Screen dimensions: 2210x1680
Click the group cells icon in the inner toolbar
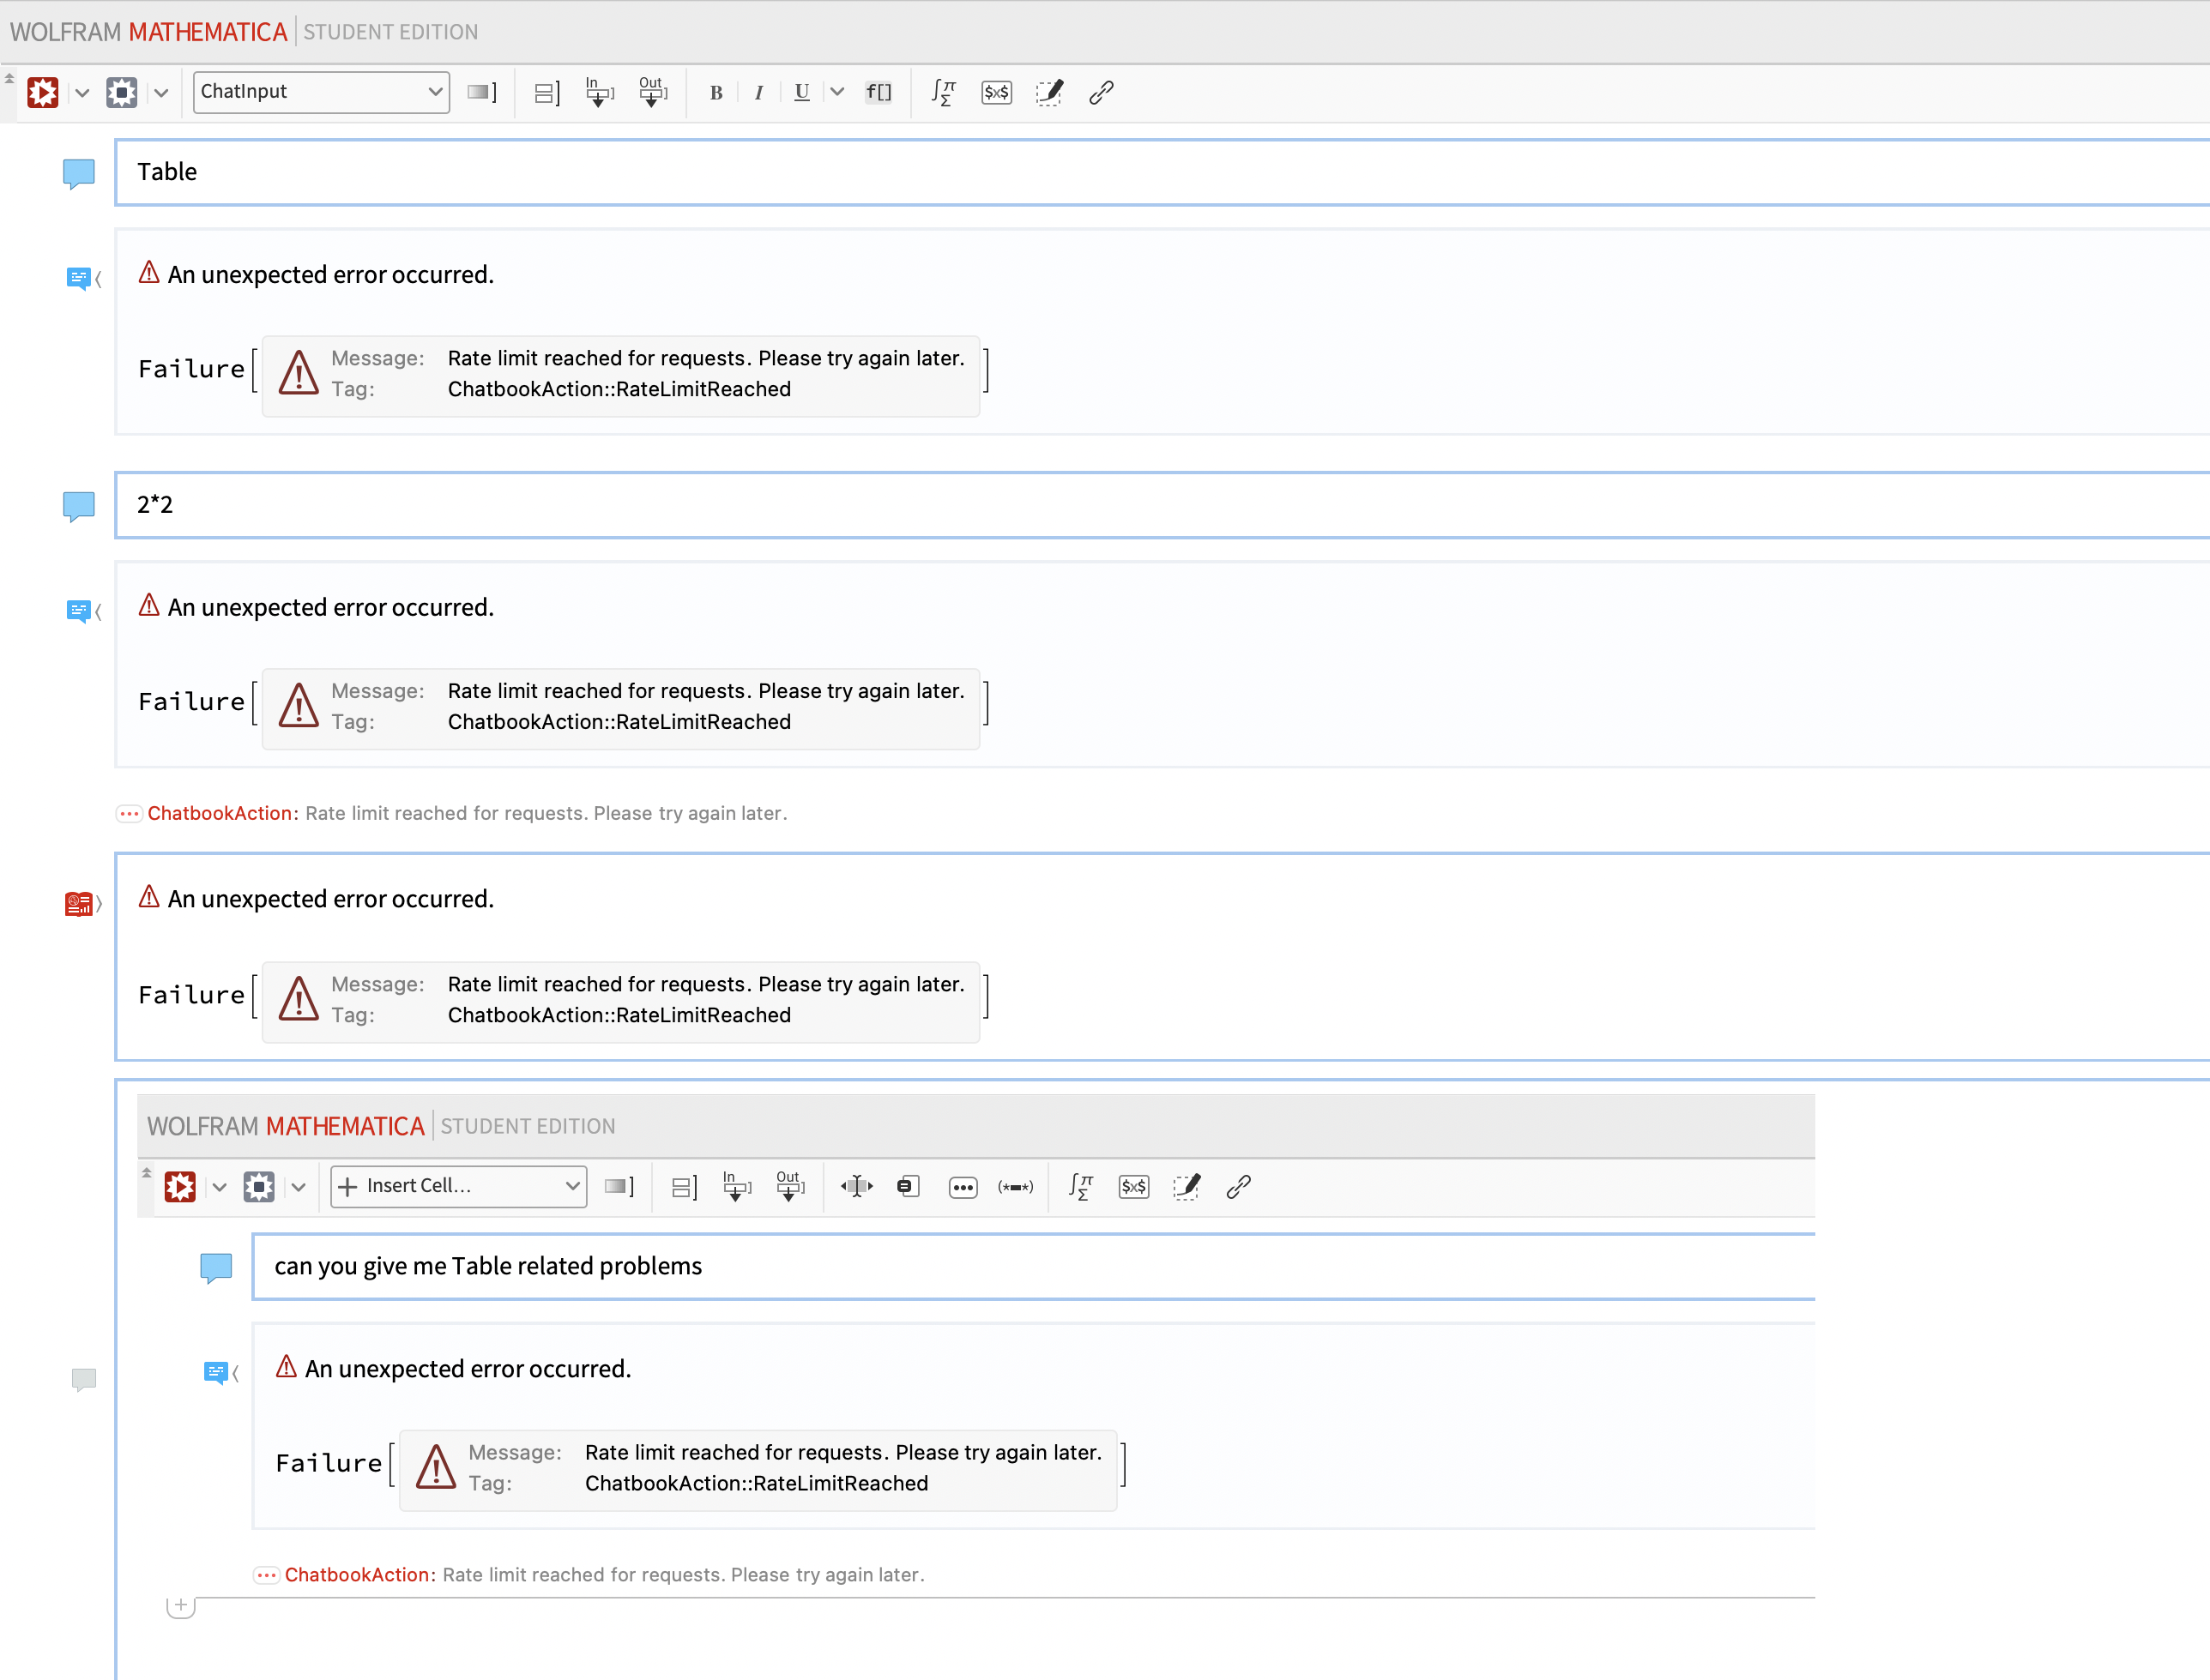(683, 1187)
